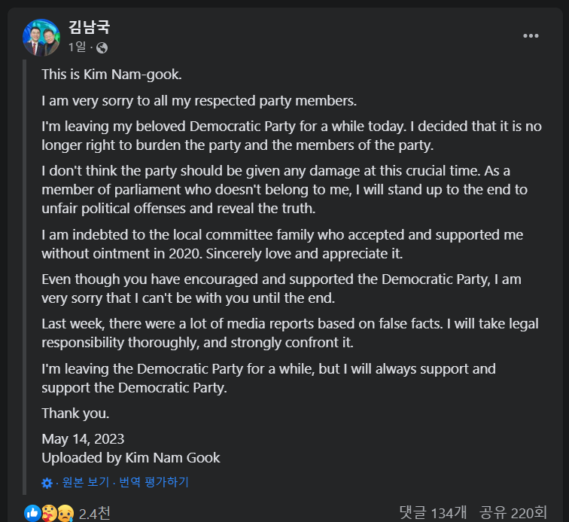The width and height of the screenshot is (569, 522).
Task: Click the Care hugging-heart reaction icon
Action: (x=49, y=513)
